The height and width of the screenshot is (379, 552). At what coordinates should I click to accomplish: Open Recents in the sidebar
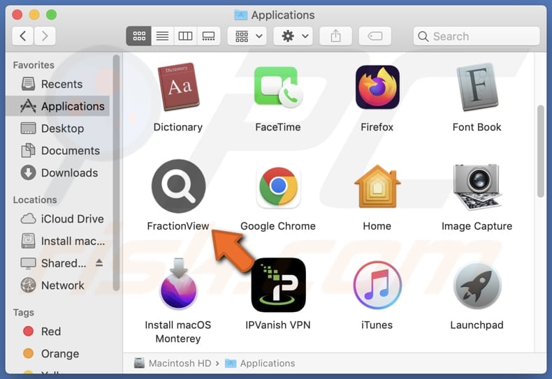[57, 84]
